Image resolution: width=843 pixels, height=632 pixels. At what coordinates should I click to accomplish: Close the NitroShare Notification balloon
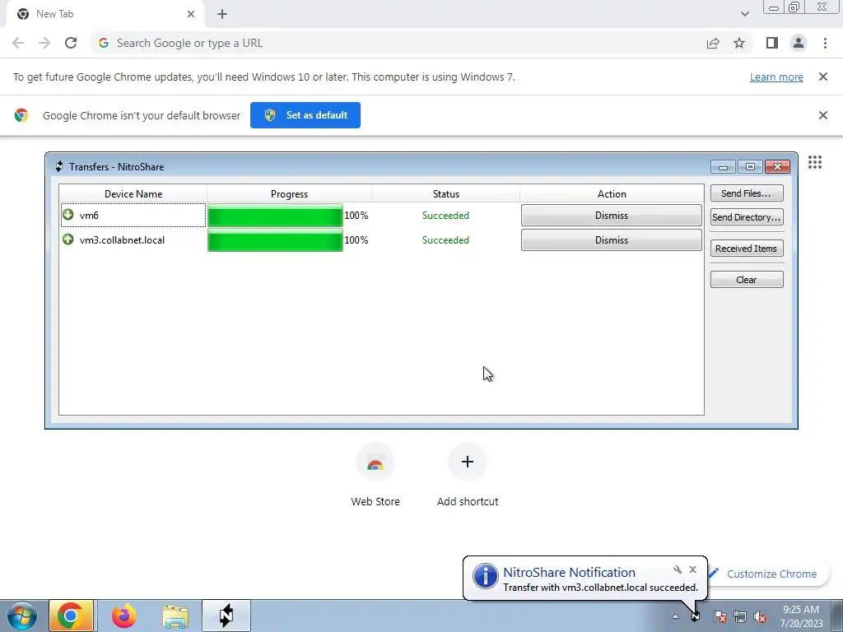[x=692, y=569]
